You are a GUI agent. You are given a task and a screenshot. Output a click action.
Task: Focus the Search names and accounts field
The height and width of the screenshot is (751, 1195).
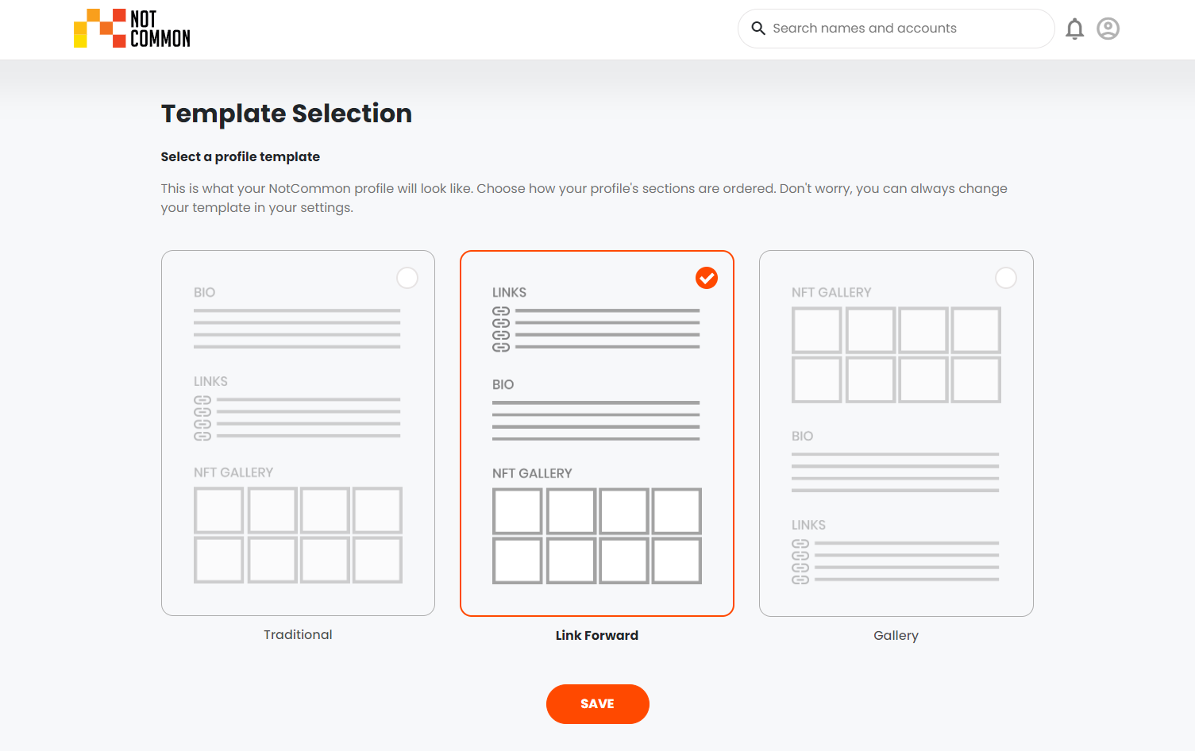pyautogui.click(x=896, y=29)
